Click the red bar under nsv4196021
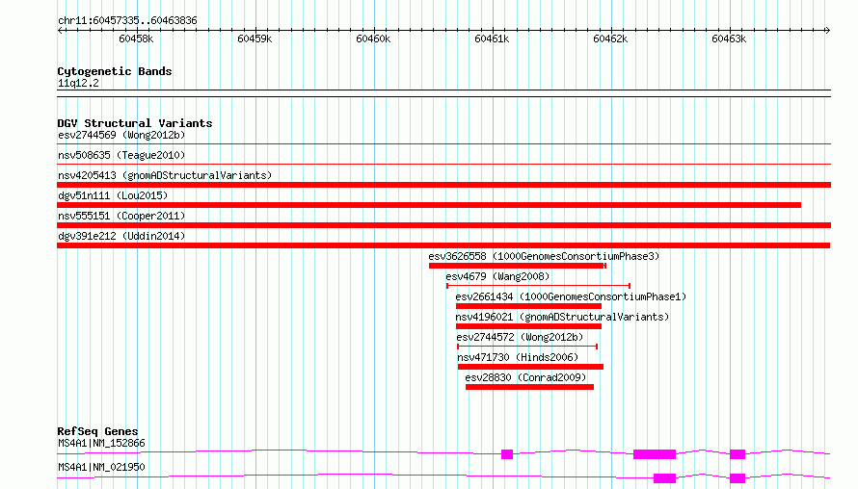 [x=528, y=326]
